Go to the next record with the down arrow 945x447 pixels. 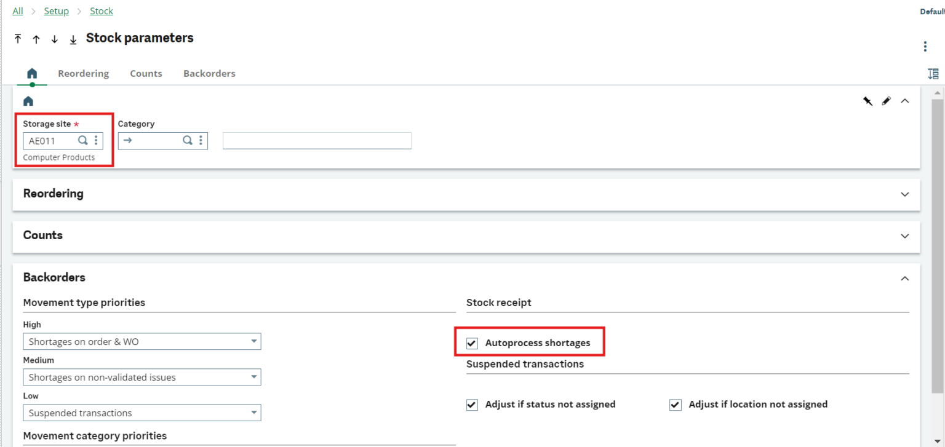(54, 39)
